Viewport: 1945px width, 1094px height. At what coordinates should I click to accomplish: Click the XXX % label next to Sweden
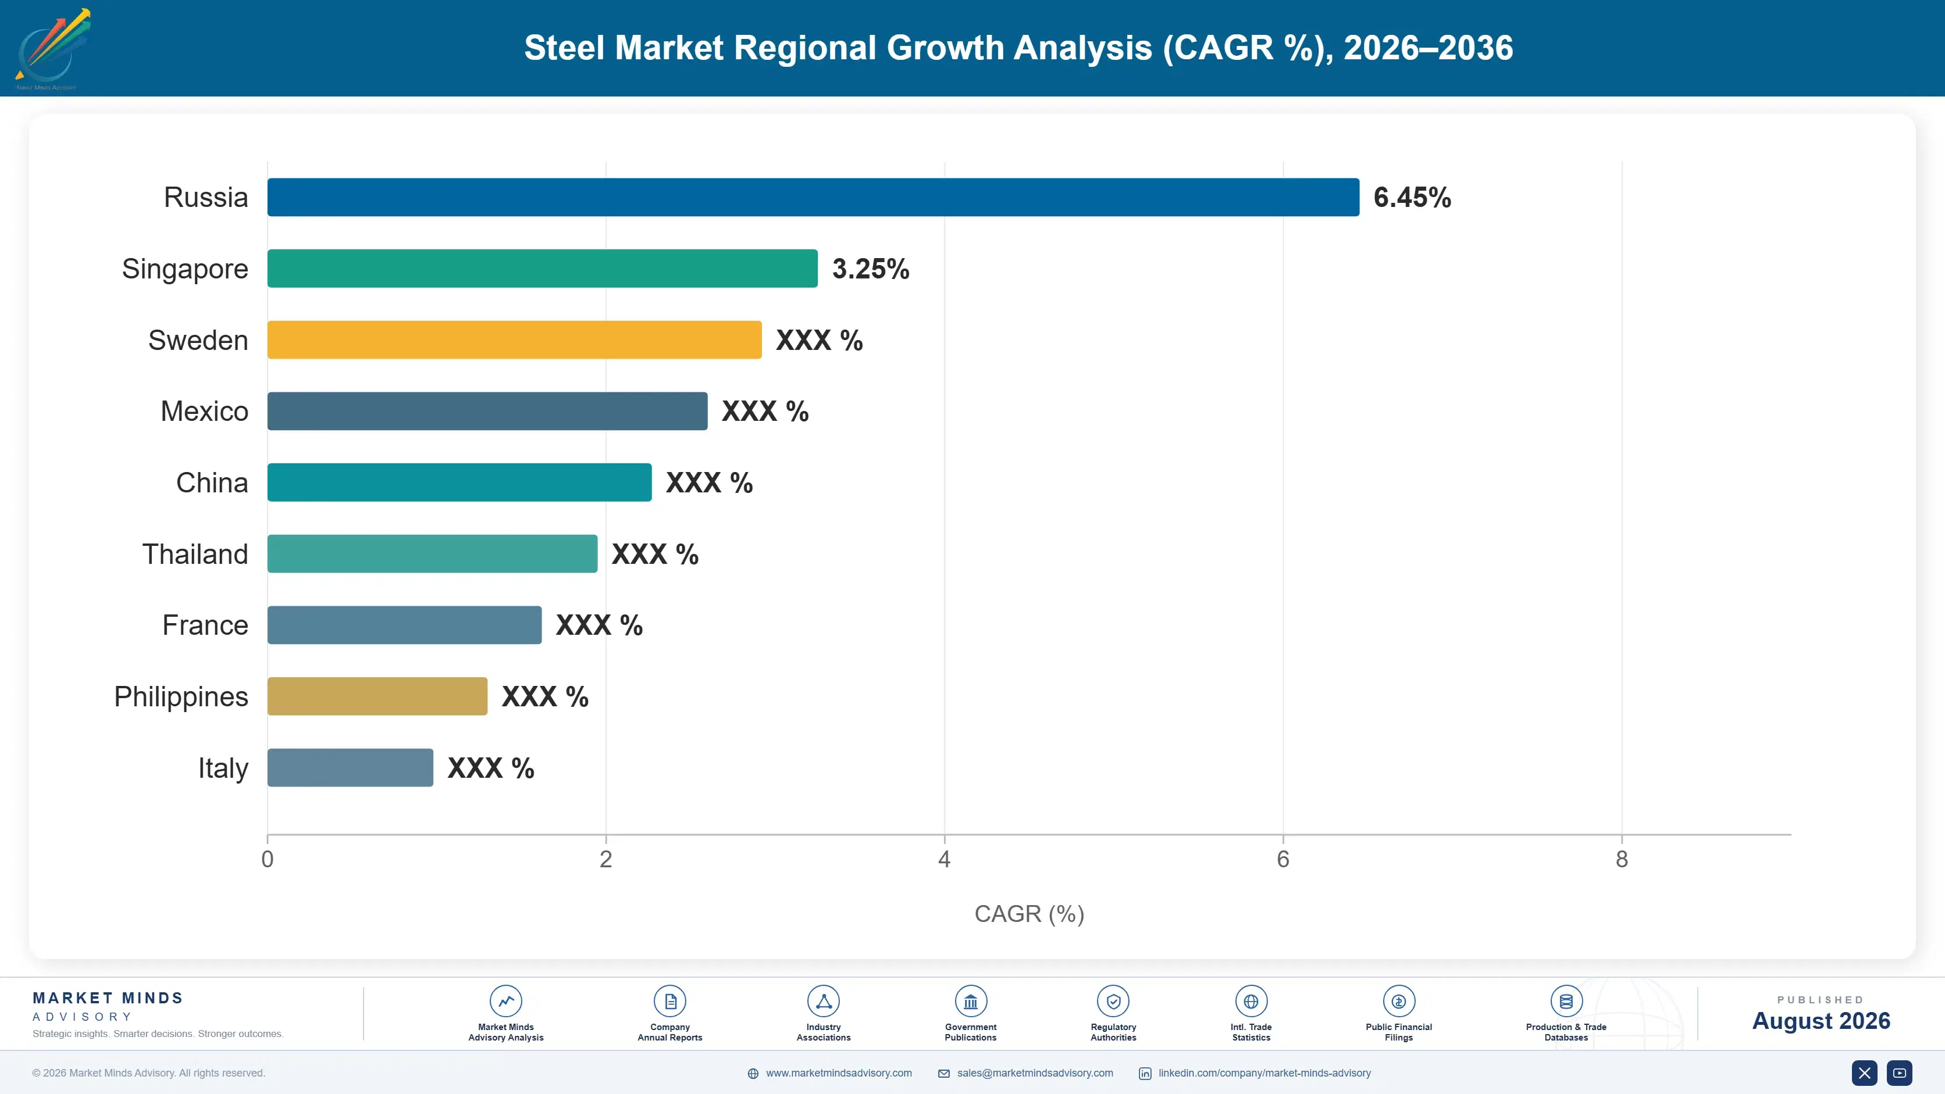819,340
